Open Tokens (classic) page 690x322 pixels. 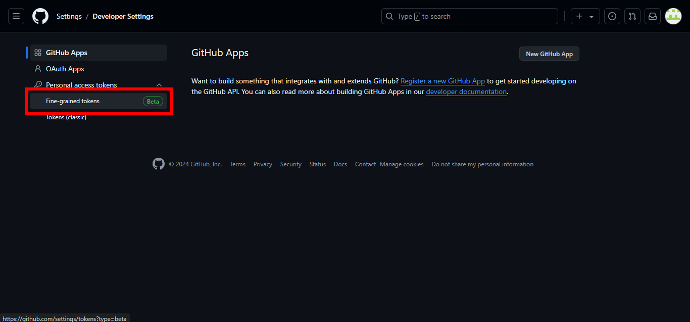pos(66,117)
